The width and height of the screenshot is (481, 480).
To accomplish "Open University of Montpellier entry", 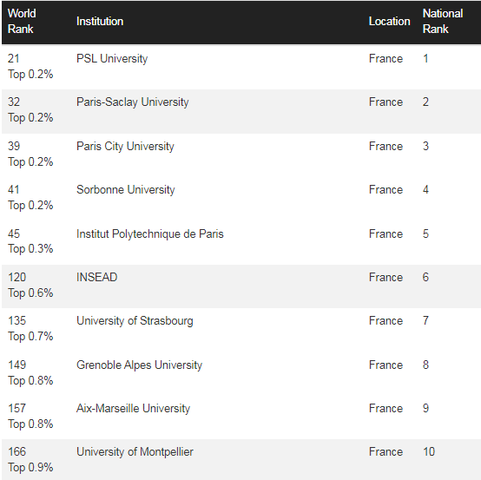I will pos(135,451).
